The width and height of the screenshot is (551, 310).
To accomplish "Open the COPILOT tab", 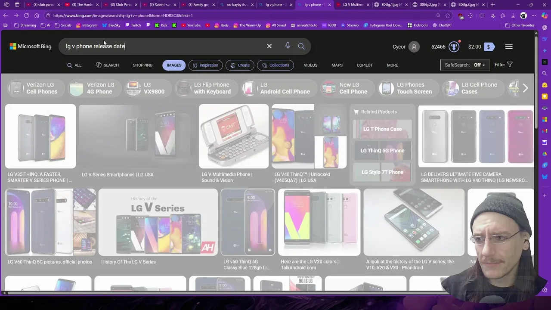I will (x=365, y=65).
